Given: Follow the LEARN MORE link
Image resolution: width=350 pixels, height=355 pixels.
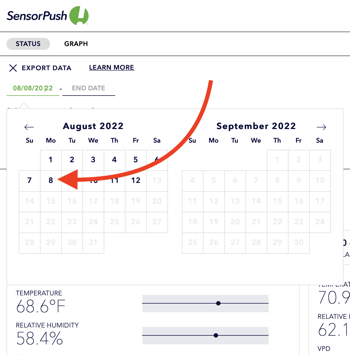Looking at the screenshot, I should point(112,68).
